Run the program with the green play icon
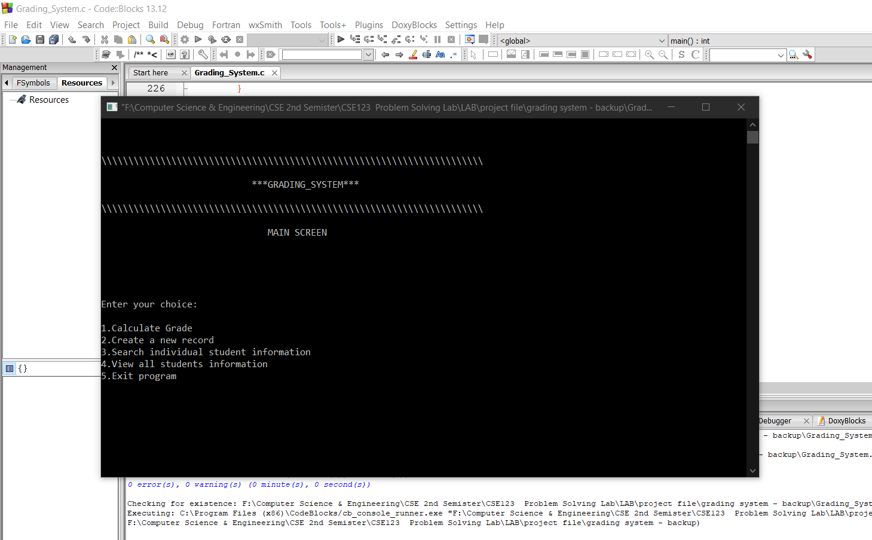The image size is (872, 540). [x=198, y=39]
